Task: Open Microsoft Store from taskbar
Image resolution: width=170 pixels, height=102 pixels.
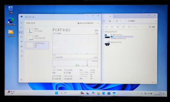Action: point(109,93)
